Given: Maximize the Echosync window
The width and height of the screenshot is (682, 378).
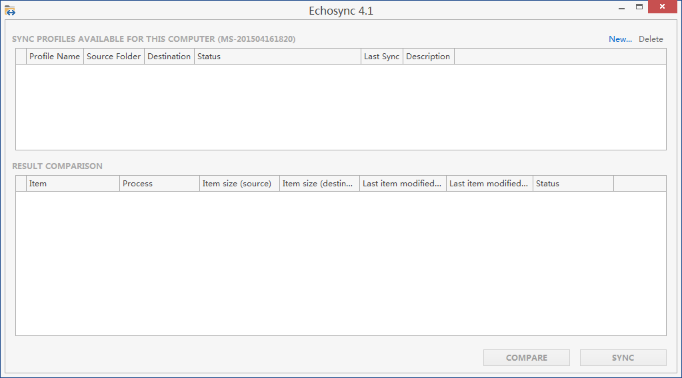Looking at the screenshot, I should coord(639,7).
